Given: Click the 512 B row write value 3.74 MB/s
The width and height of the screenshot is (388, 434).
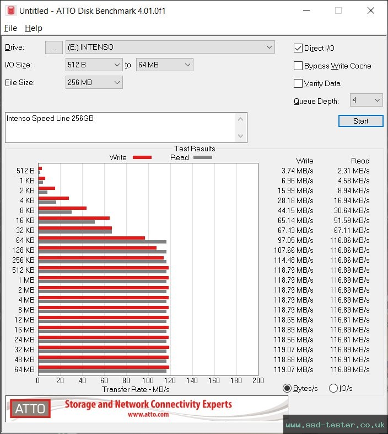Looking at the screenshot, I should 298,171.
